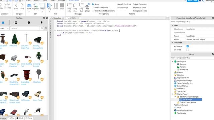The image size is (214, 120).
Task: Choose the None background option
Action: click(29, 118)
